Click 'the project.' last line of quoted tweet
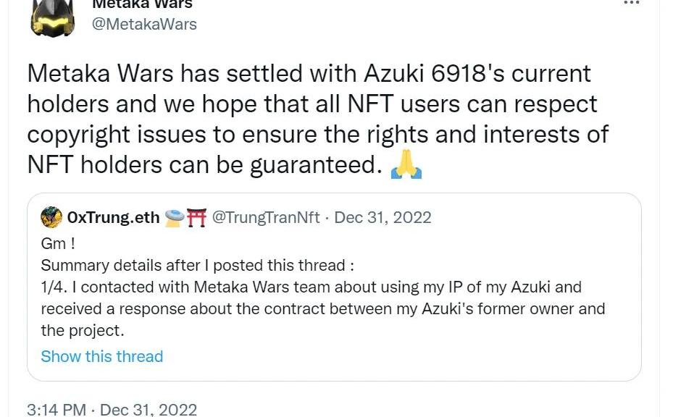Viewport: 673px width, 417px height. click(83, 331)
